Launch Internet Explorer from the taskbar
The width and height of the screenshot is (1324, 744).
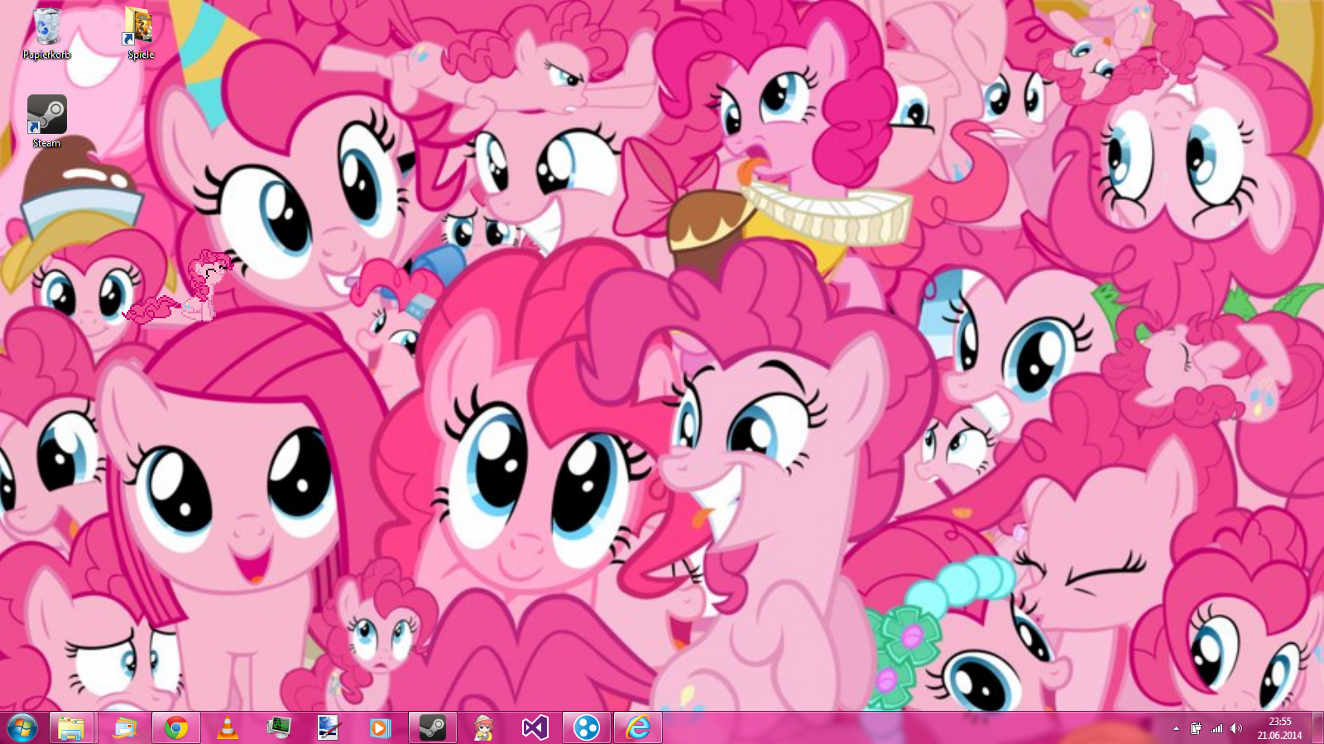638,728
